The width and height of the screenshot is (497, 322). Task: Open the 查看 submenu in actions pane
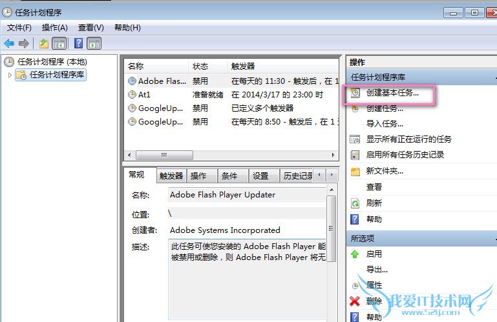pyautogui.click(x=374, y=187)
